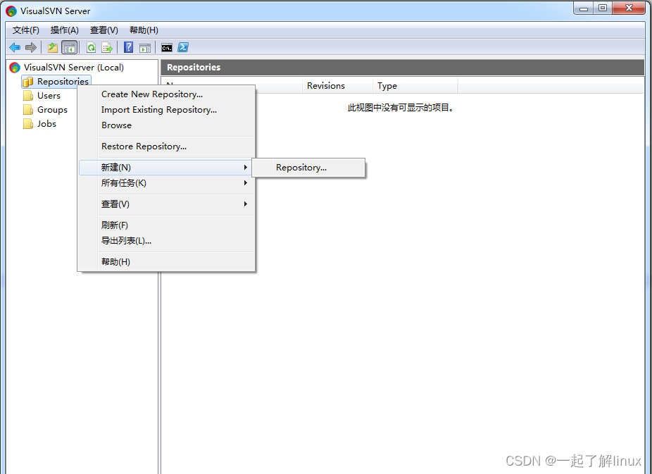Select the Users folder in sidebar
Viewport: 652px width, 474px height.
click(48, 95)
